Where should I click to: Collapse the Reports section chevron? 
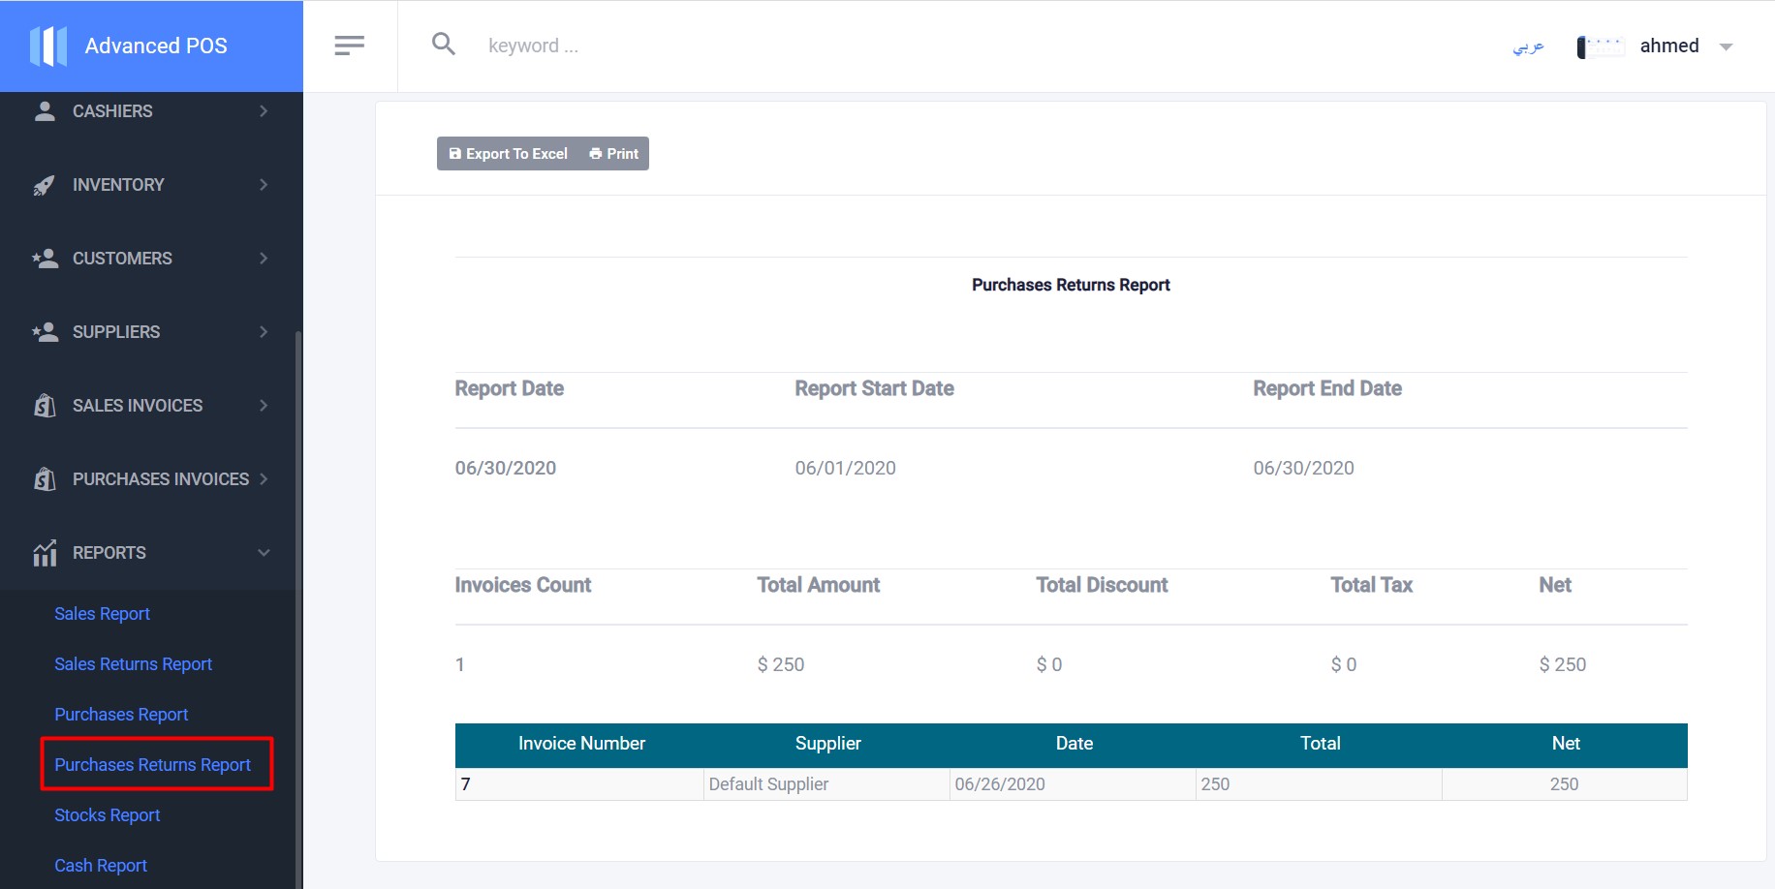[264, 553]
